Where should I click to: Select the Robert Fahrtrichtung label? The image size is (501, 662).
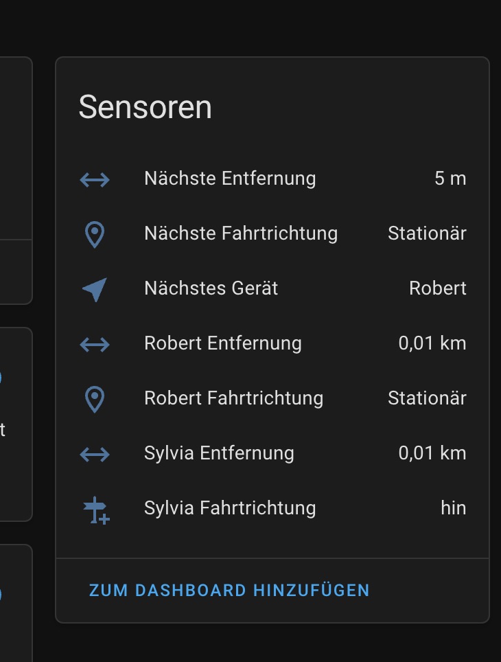coord(234,398)
